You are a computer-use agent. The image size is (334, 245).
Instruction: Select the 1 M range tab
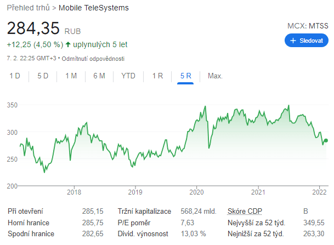pos(71,76)
